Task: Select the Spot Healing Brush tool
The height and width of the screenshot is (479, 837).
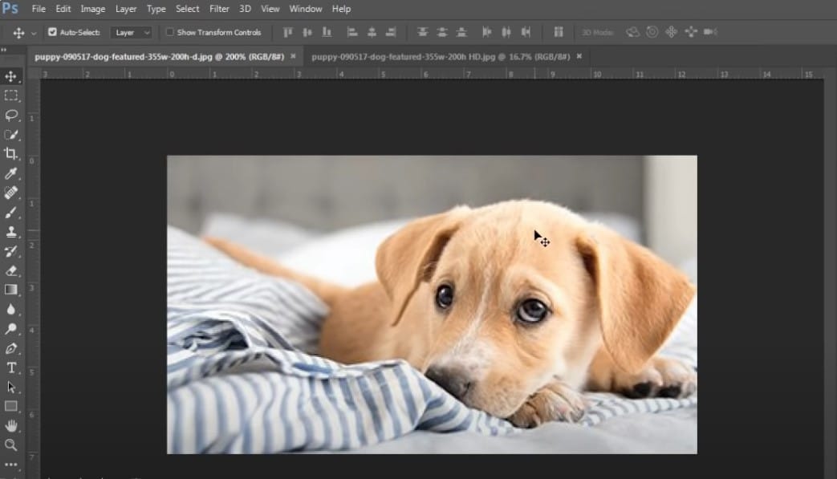Action: pyautogui.click(x=11, y=193)
